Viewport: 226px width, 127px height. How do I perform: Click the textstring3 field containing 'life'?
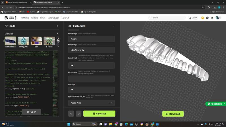92,65
